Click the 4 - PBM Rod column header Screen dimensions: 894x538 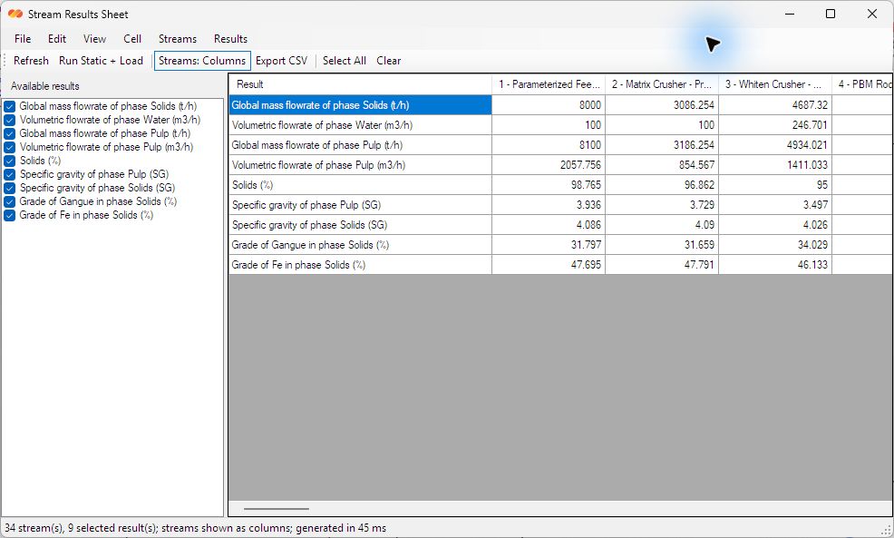(x=862, y=84)
